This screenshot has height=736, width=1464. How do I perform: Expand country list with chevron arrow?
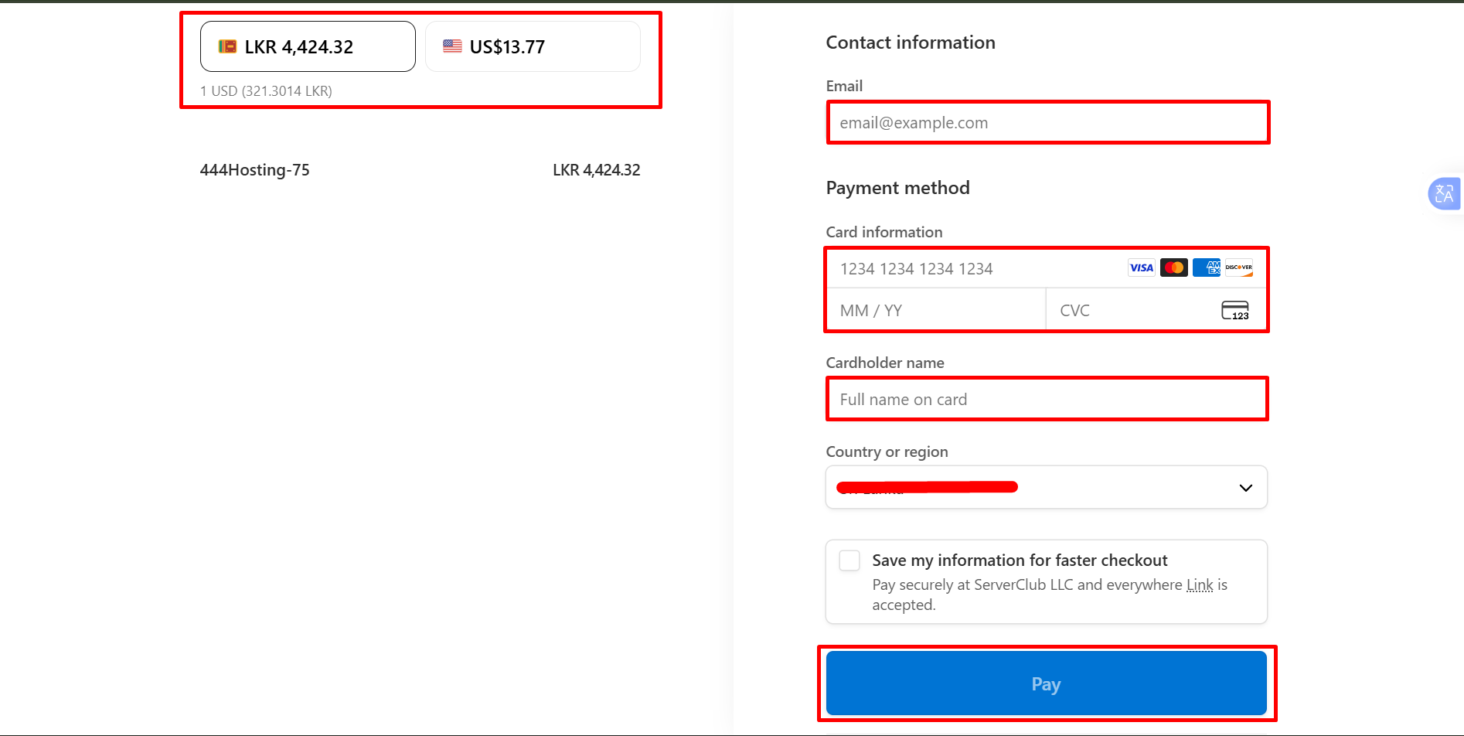[x=1245, y=488]
